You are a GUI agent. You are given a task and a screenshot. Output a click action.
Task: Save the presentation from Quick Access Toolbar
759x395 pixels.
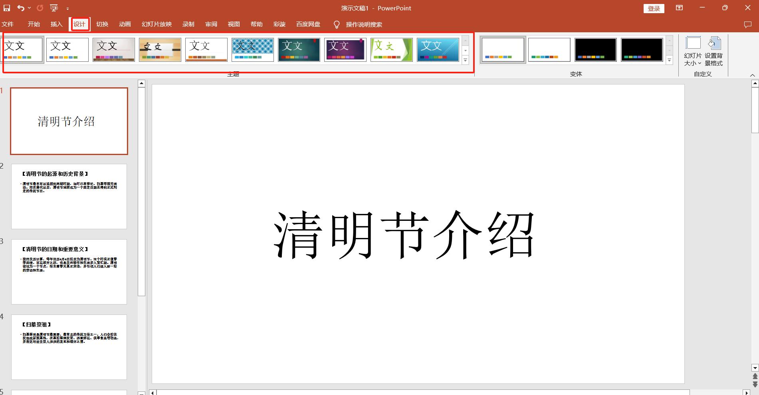pos(6,8)
